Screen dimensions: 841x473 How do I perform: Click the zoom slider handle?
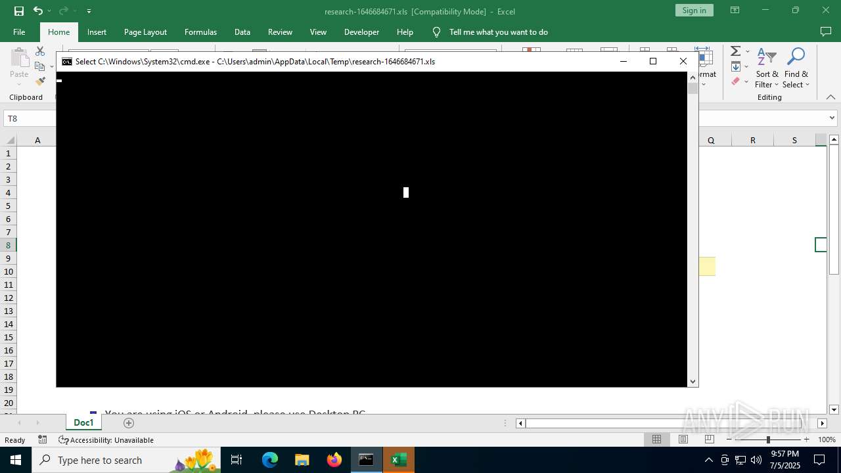click(768, 439)
